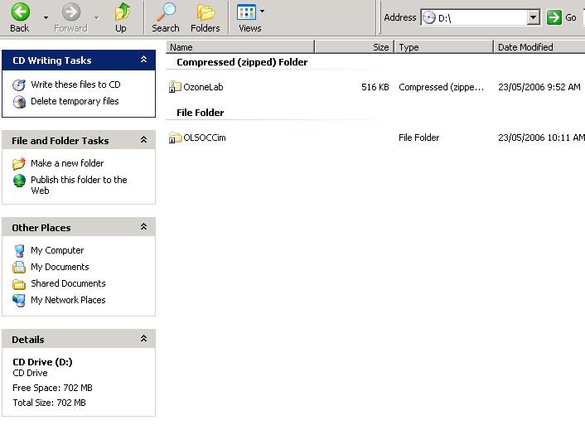Click the 23/05/2006 9:52 AM date
Image resolution: width=585 pixels, height=425 pixels.
click(539, 87)
